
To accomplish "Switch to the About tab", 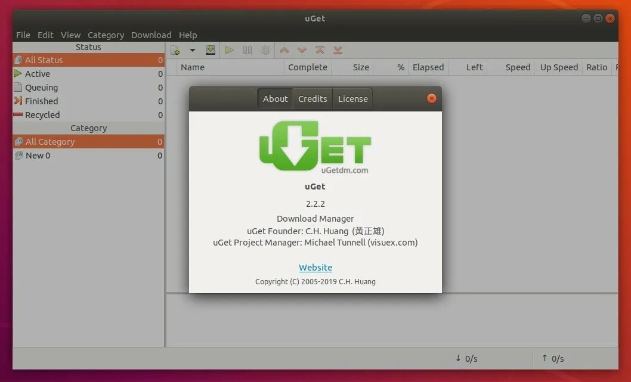I will 276,98.
